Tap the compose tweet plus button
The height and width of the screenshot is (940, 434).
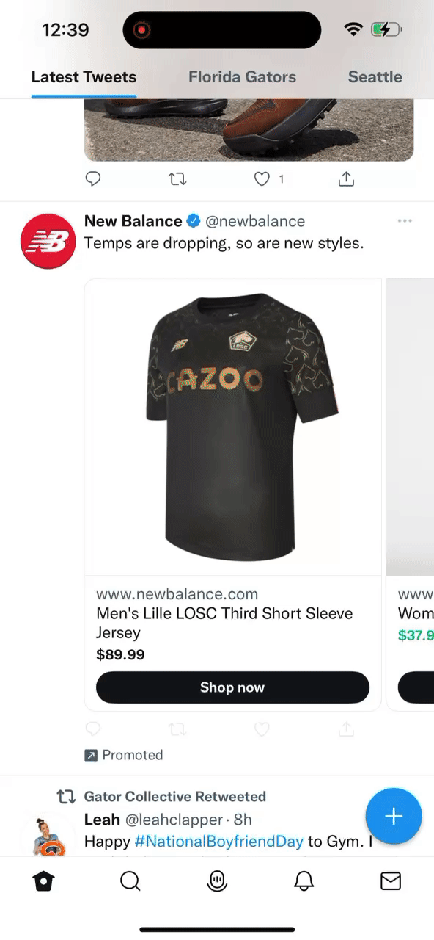pyautogui.click(x=394, y=816)
